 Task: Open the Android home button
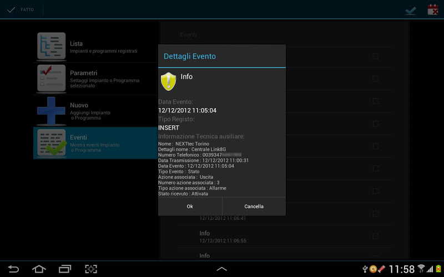click(x=39, y=269)
